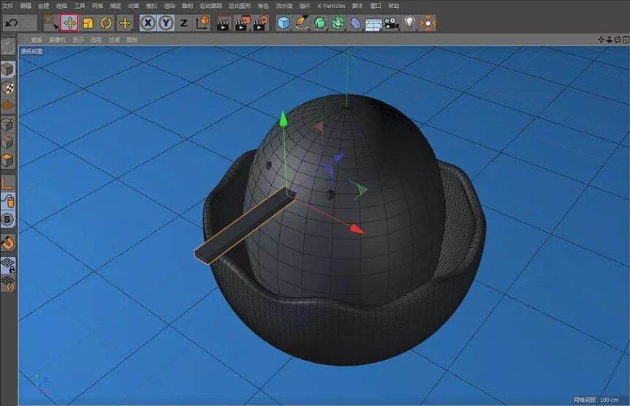Switch to Workplane mode

tap(8, 106)
